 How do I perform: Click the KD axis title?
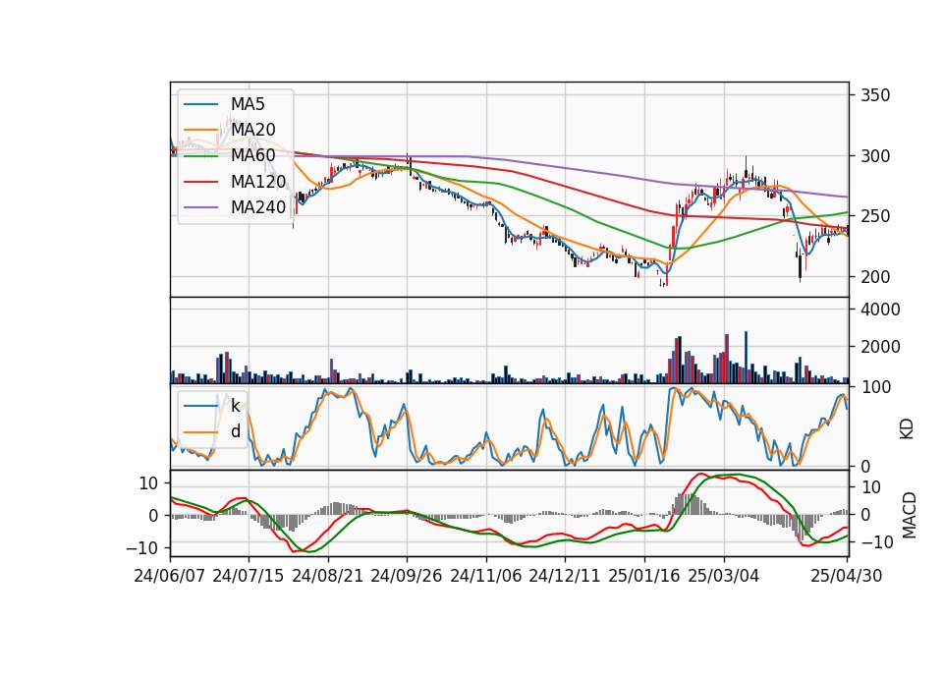[x=907, y=428]
